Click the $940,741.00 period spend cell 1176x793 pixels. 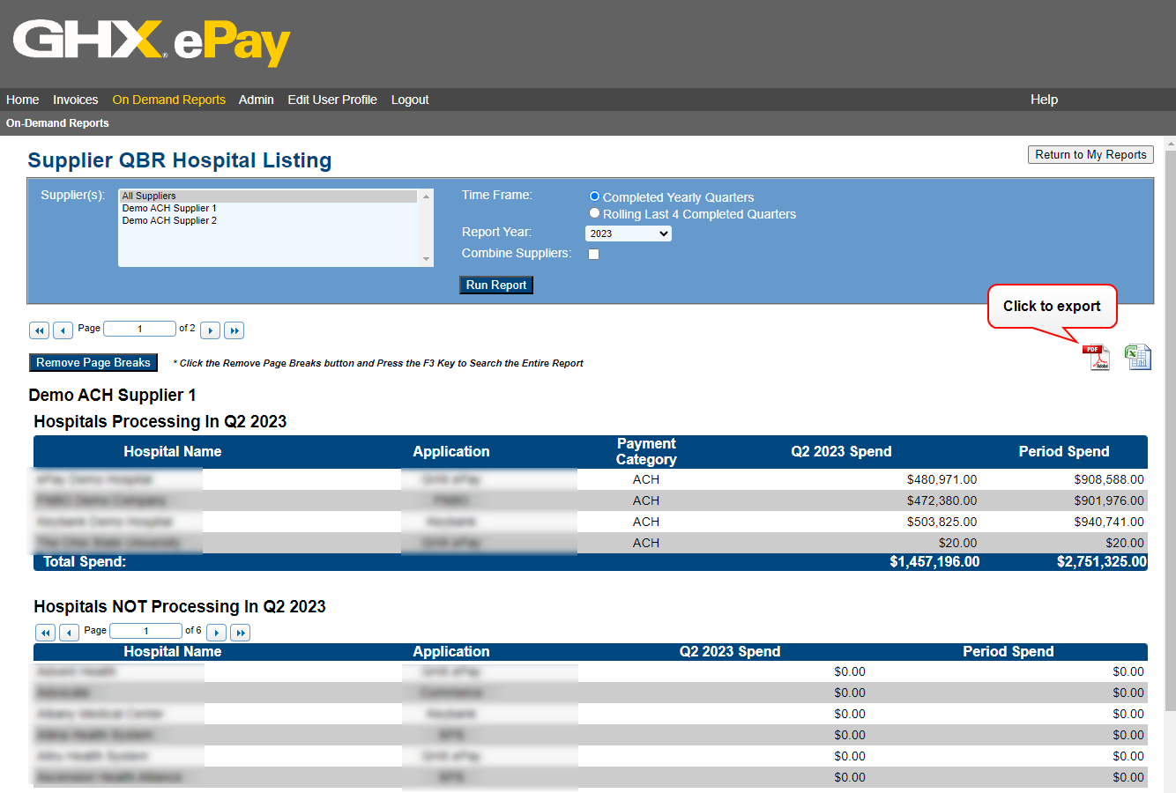[1109, 522]
